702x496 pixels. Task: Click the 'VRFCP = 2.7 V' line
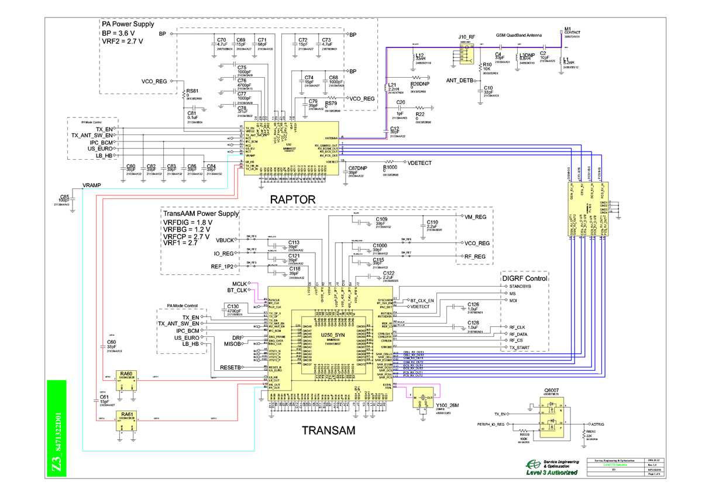coord(187,236)
